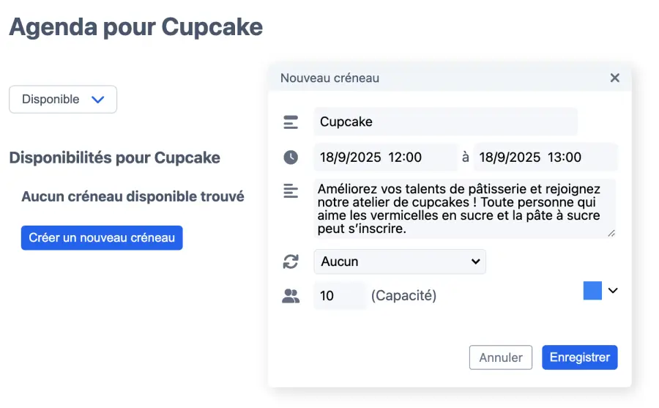Save the slot with the Enregistrer button
659x408 pixels.
pyautogui.click(x=580, y=357)
